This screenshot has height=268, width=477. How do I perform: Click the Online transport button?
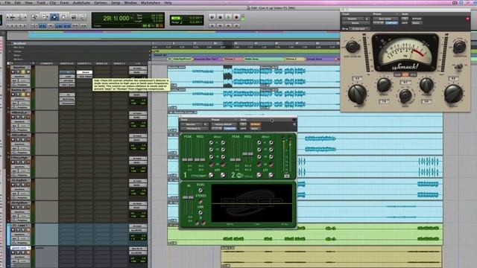[x=212, y=17]
